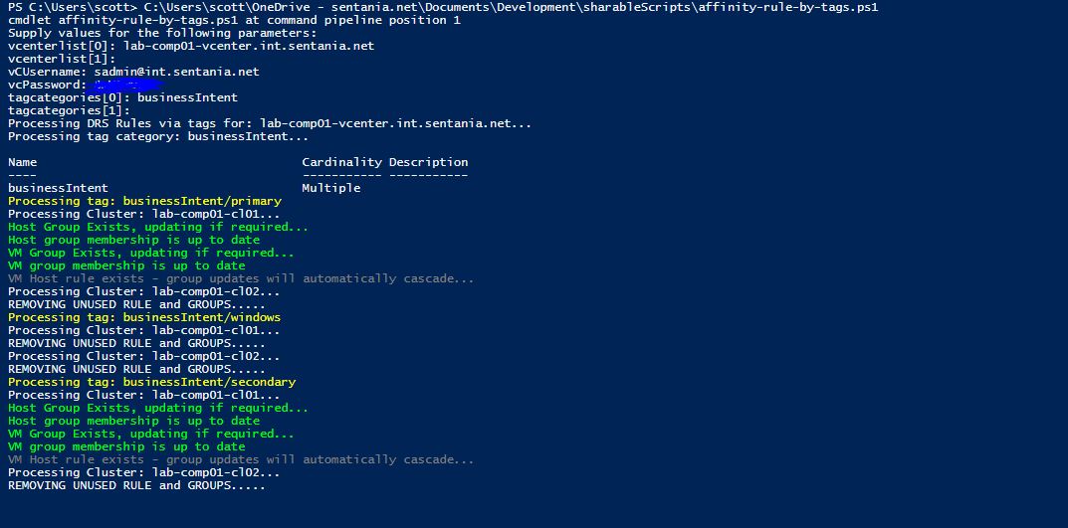Click the Processing tag category: businessIntent line
Image resolution: width=1068 pixels, height=528 pixels.
point(158,137)
